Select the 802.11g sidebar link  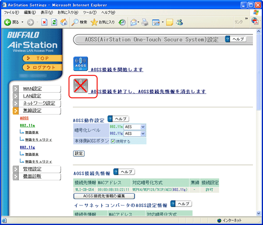(27, 147)
